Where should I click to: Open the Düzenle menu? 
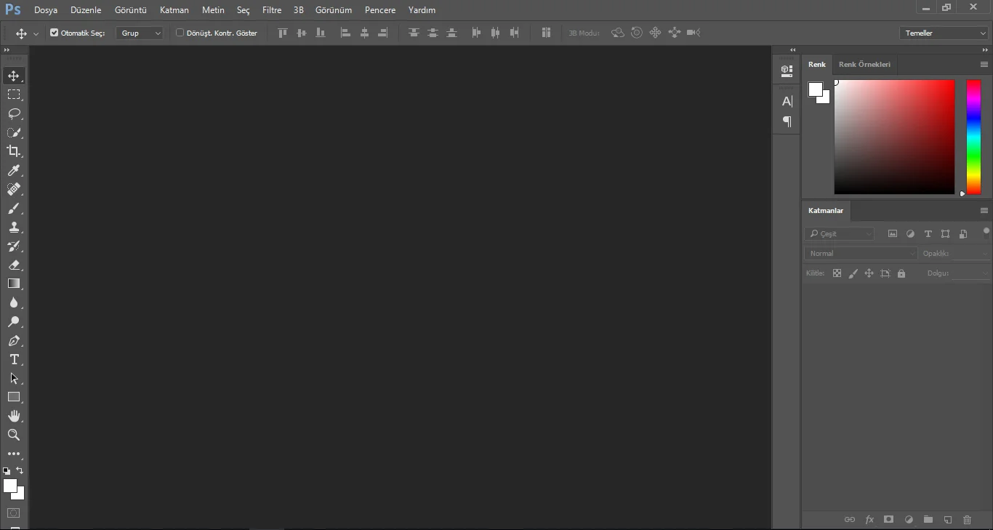86,10
